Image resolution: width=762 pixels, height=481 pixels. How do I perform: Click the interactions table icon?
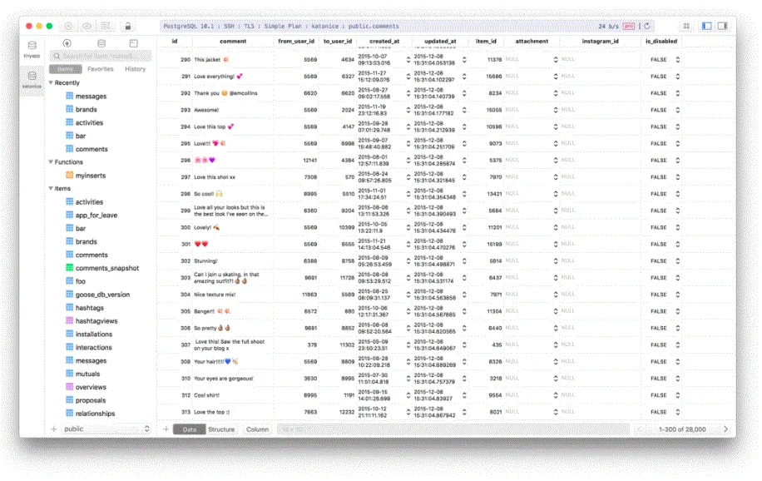click(x=70, y=347)
